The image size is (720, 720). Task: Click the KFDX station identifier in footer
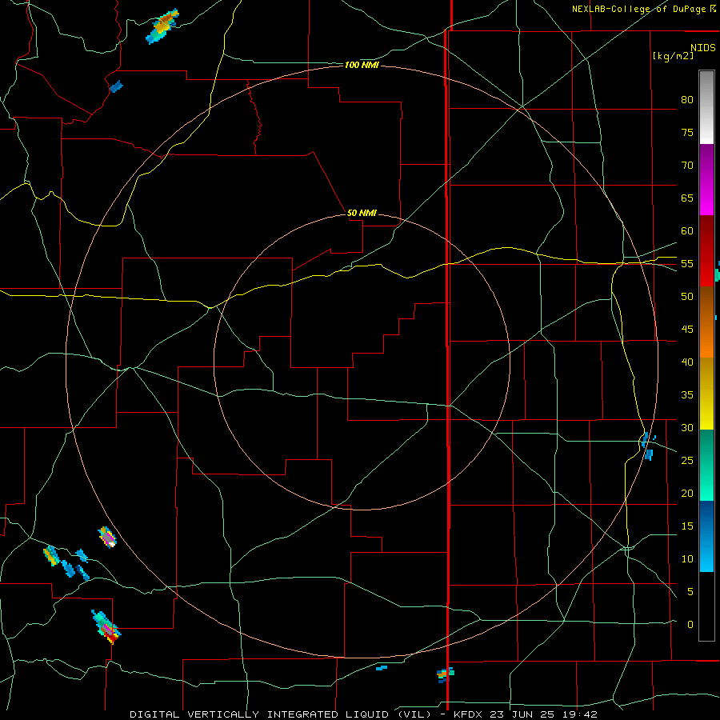pyautogui.click(x=470, y=714)
